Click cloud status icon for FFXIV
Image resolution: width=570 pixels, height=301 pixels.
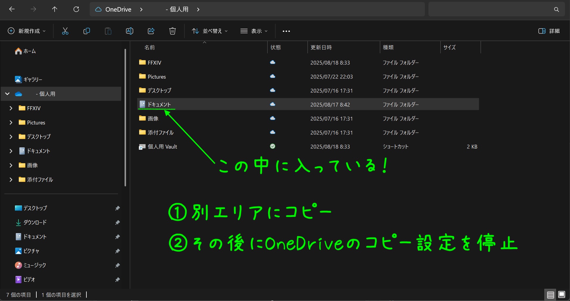point(273,62)
